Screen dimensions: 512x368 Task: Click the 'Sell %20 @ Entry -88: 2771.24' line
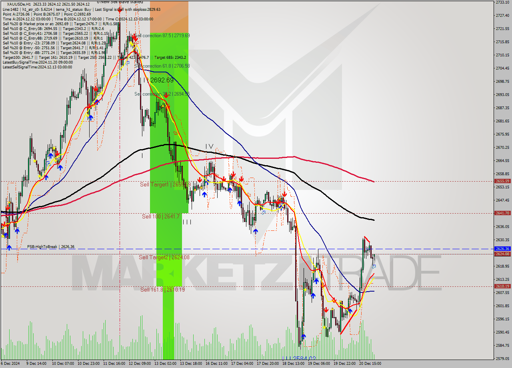click(54, 52)
